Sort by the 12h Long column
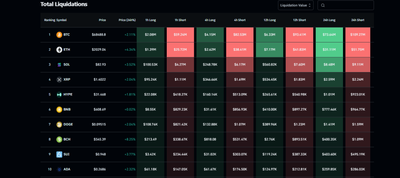This screenshot has height=178, width=400. pos(269,20)
